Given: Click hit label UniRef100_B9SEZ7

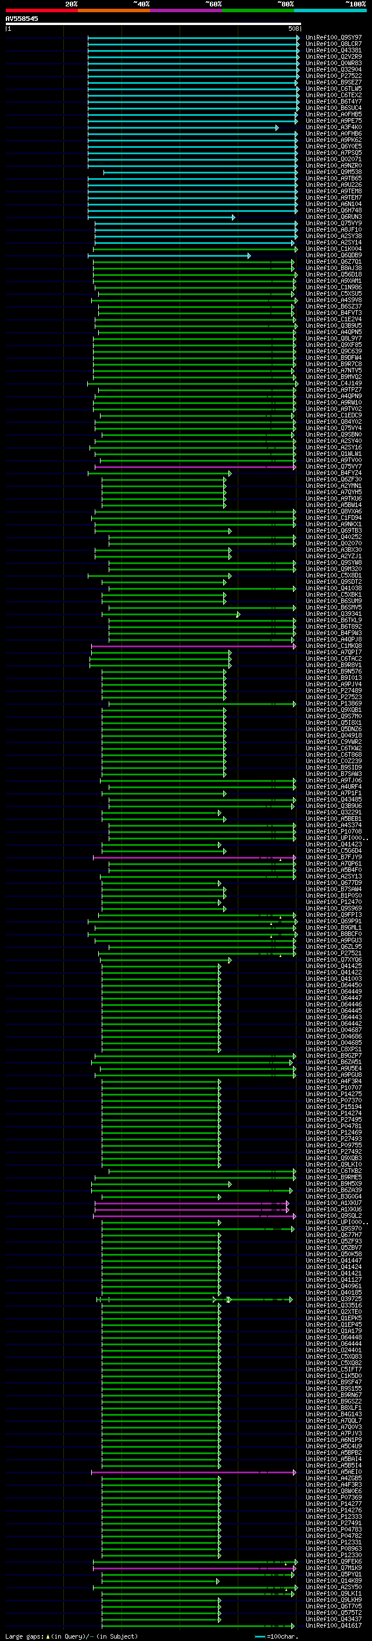Looking at the screenshot, I should 334,82.
